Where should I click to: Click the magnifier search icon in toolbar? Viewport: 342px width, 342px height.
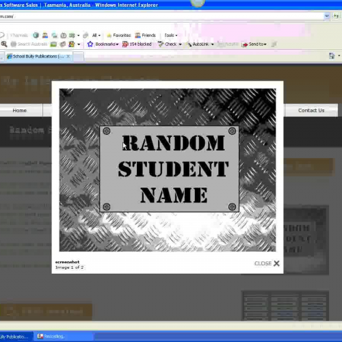tap(4, 44)
